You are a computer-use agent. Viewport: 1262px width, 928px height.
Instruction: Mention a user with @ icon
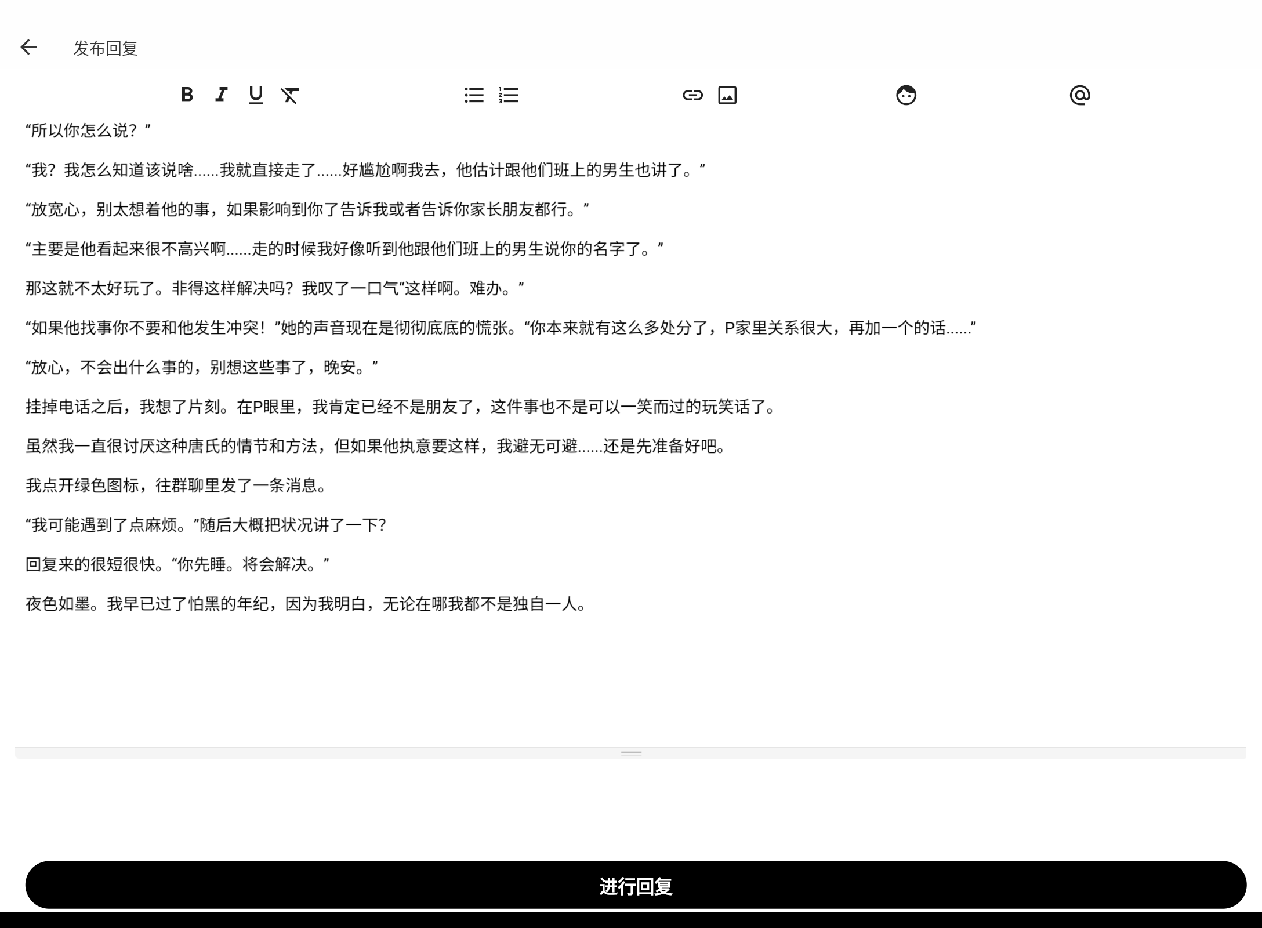[1080, 95]
